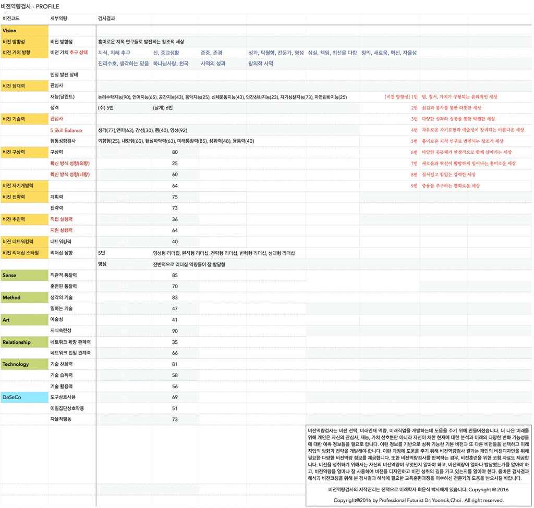Viewport: 534px width, 508px height.
Task: Select the yellow '비전 네트워킹력' cell
Action: click(x=25, y=242)
